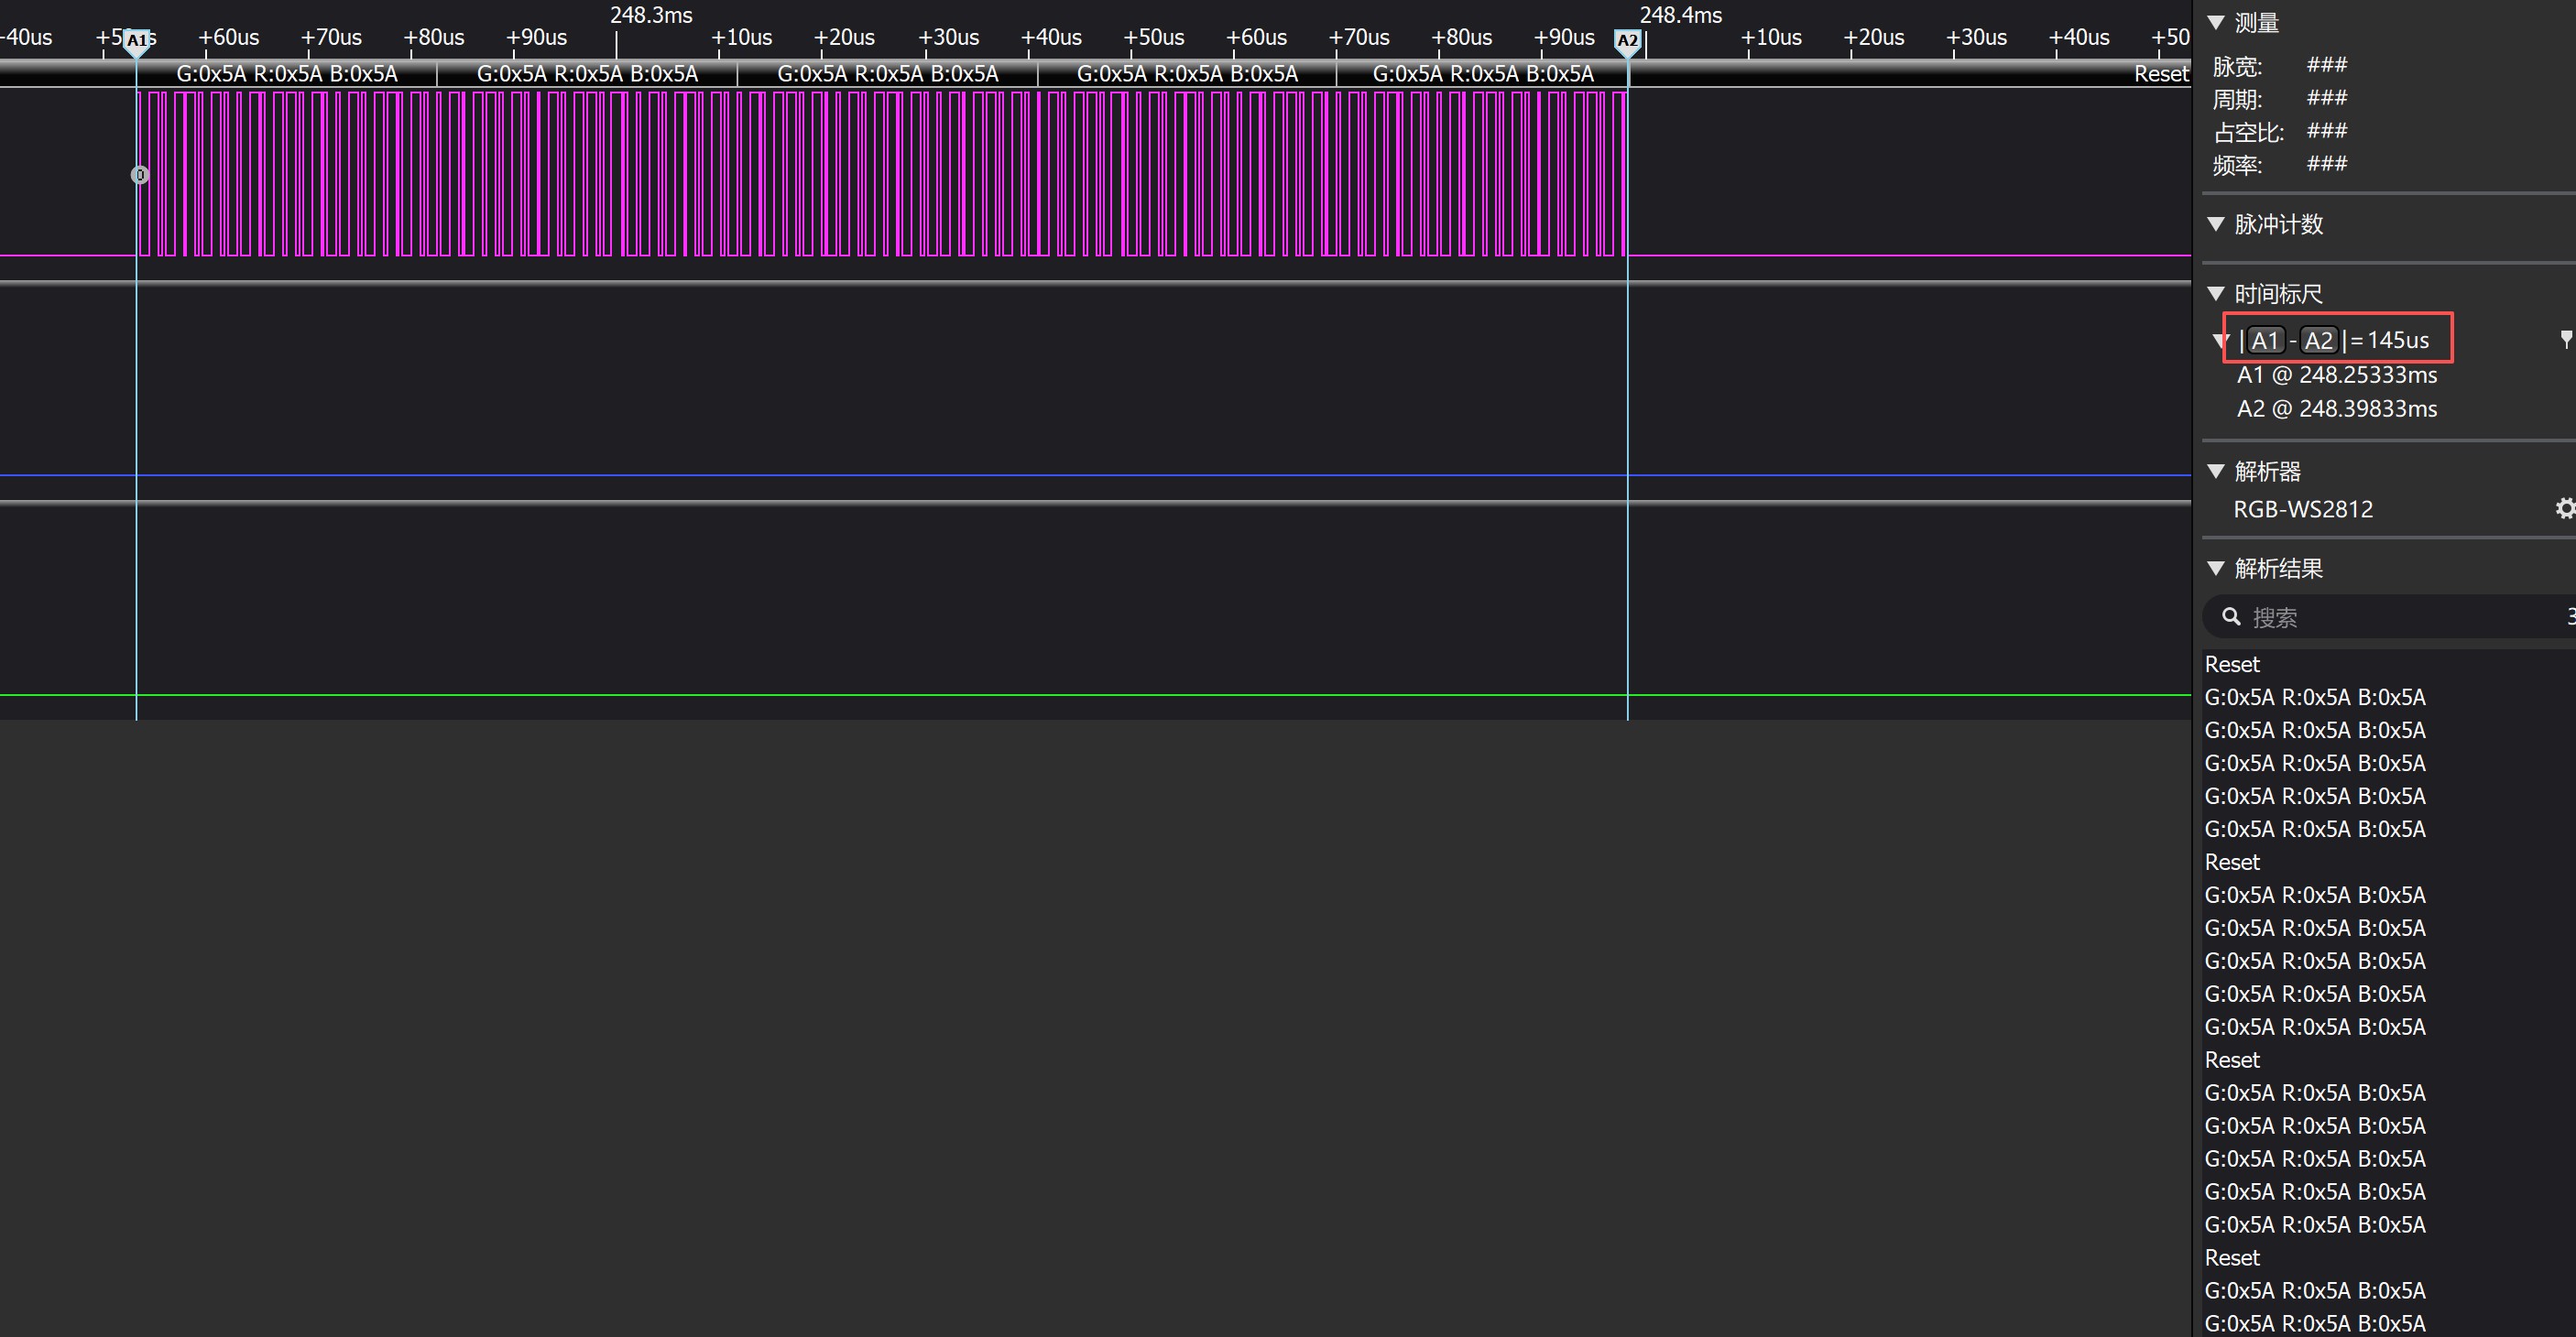The height and width of the screenshot is (1337, 2576).
Task: Select the RGB-WS2812 decoder entry
Action: [x=2303, y=510]
